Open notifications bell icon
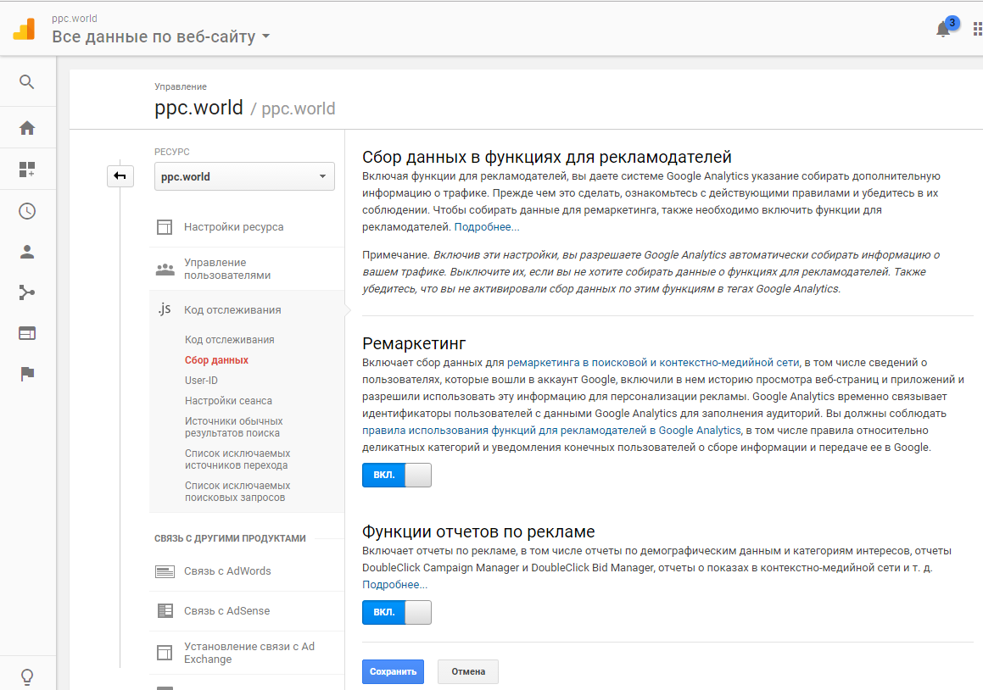Screen dimensions: 983x690 point(943,30)
